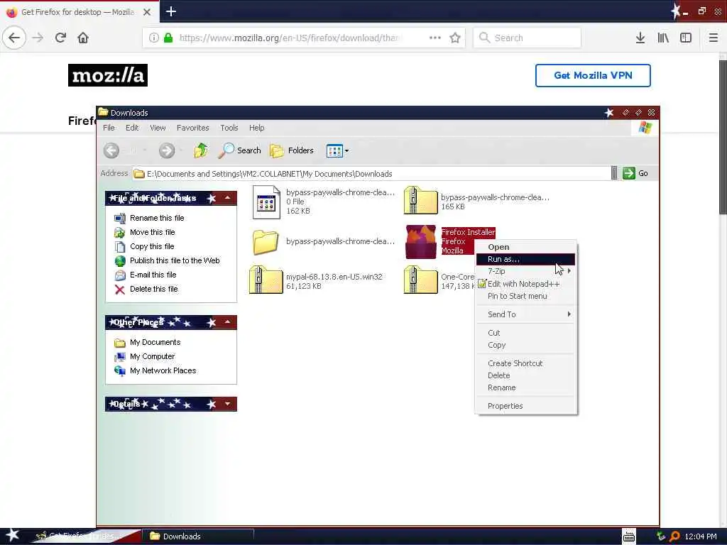Open the Help menu in Downloads window
727x545 pixels.
pos(256,128)
